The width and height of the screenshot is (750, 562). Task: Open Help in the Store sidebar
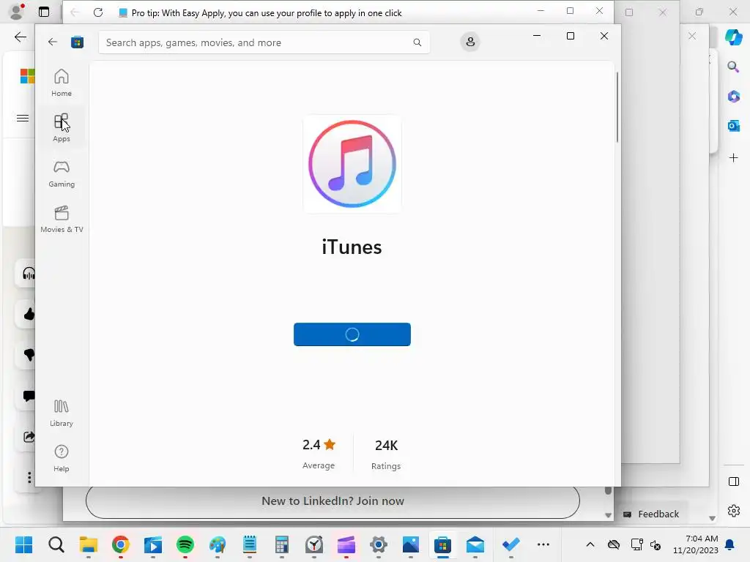(x=62, y=458)
